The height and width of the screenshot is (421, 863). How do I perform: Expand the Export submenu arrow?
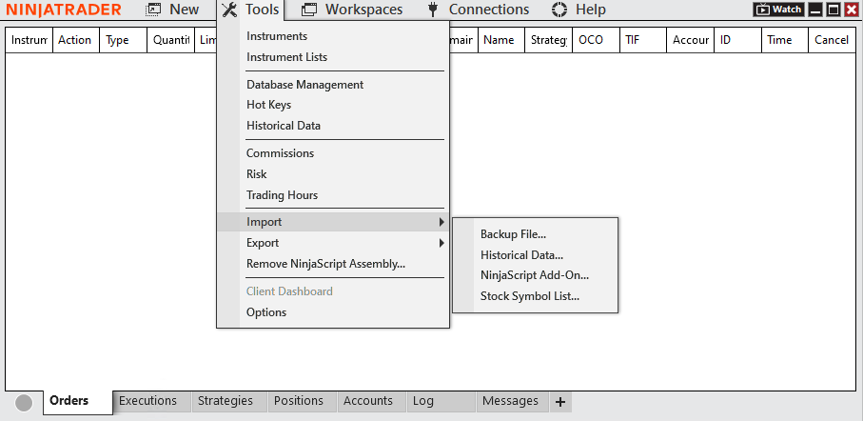(441, 243)
